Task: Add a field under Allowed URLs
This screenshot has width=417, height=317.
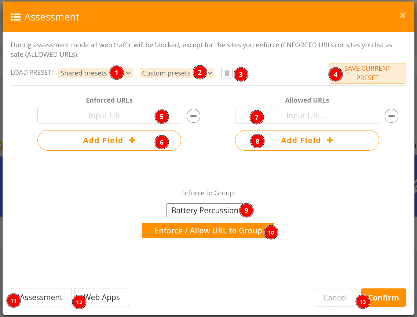Action: coord(307,140)
